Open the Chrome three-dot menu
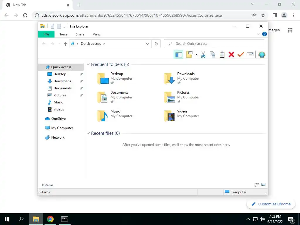300x225 pixels. point(294,15)
